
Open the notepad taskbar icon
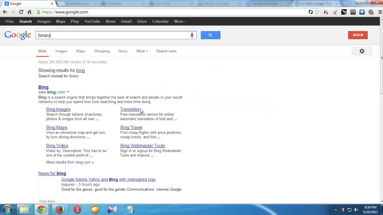pos(130,209)
